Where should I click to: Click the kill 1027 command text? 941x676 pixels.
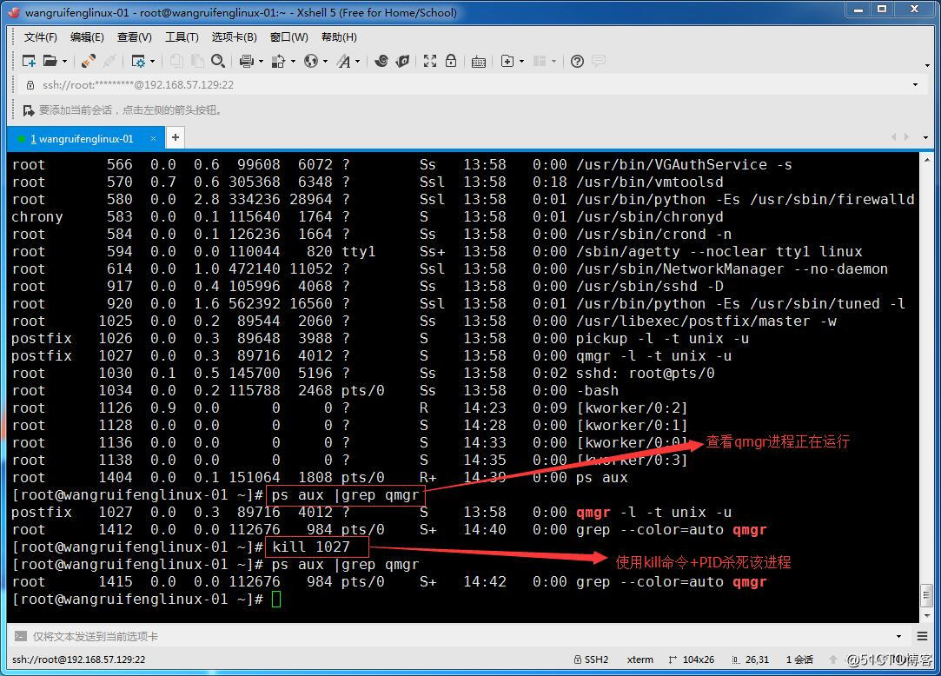311,547
